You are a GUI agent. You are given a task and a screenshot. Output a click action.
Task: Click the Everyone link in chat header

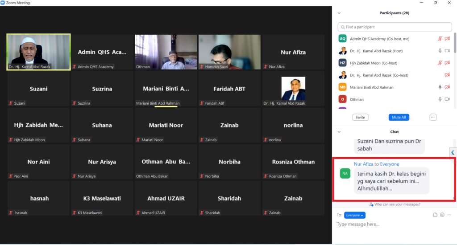click(x=389, y=164)
